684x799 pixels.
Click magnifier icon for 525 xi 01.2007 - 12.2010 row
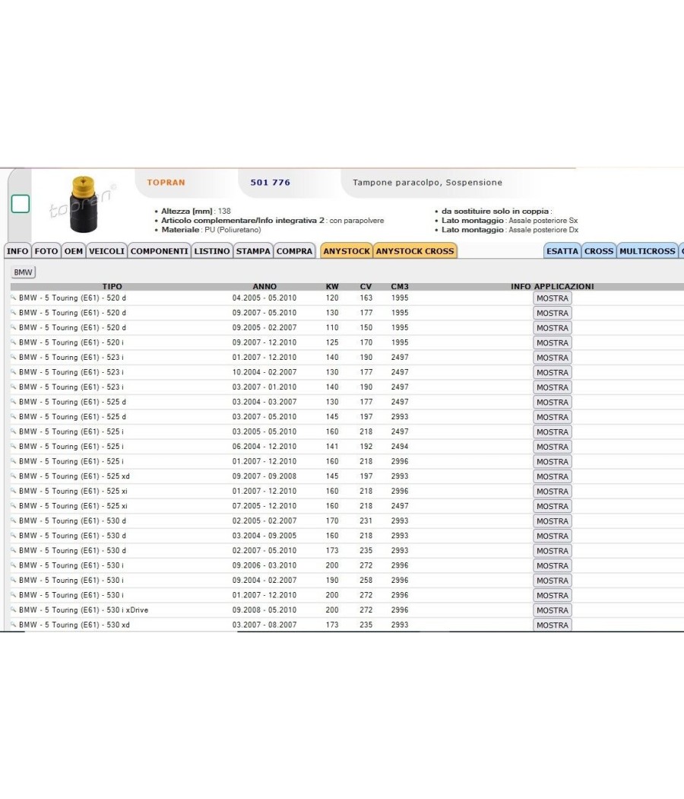tap(13, 490)
